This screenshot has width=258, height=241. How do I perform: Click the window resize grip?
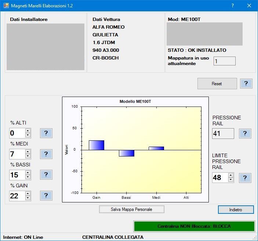tap(255, 238)
